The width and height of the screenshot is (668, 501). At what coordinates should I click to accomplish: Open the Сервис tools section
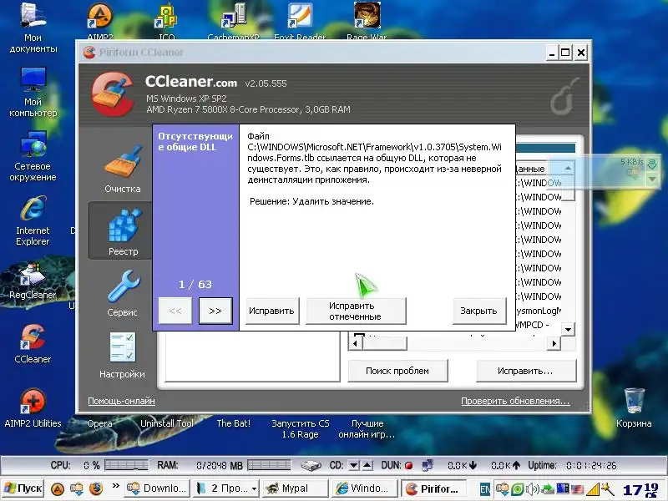[123, 293]
